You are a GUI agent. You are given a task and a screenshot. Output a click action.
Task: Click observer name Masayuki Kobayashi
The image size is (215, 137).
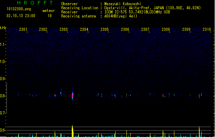pyautogui.click(x=123, y=4)
